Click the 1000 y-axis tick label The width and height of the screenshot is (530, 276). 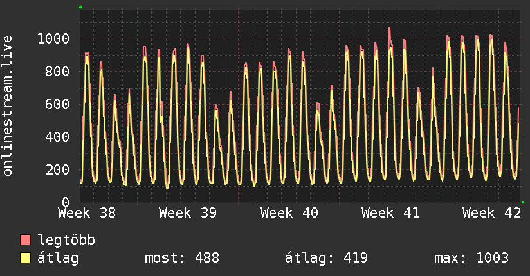point(53,39)
